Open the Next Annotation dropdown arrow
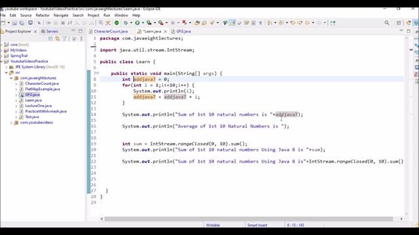The image size is (419, 235). [275, 23]
